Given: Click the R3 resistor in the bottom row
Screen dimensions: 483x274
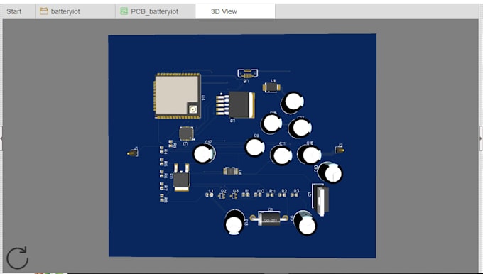Looking at the screenshot, I should (295, 194).
